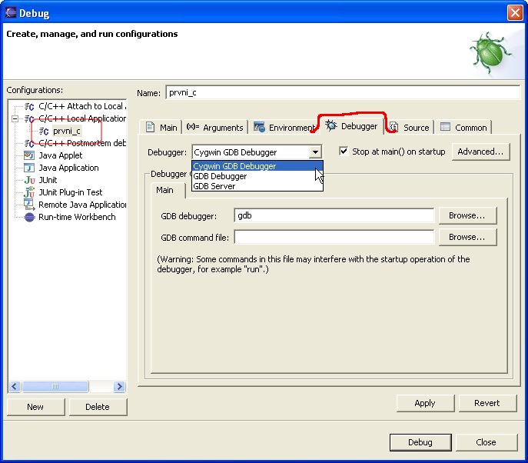Click the Java Applet configuration icon
The height and width of the screenshot is (463, 528).
pyautogui.click(x=29, y=155)
